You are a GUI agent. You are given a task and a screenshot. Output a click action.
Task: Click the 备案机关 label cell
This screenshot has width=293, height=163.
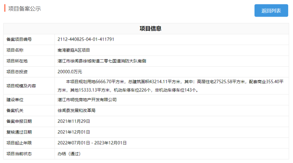(29, 111)
